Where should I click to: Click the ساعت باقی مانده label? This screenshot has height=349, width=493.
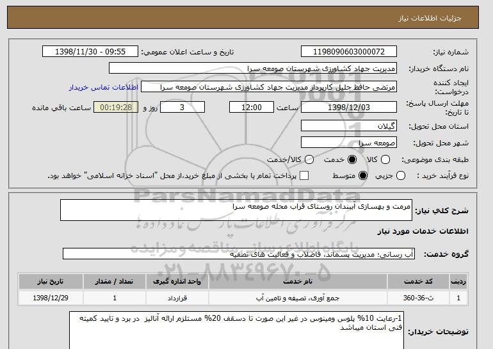(61, 108)
